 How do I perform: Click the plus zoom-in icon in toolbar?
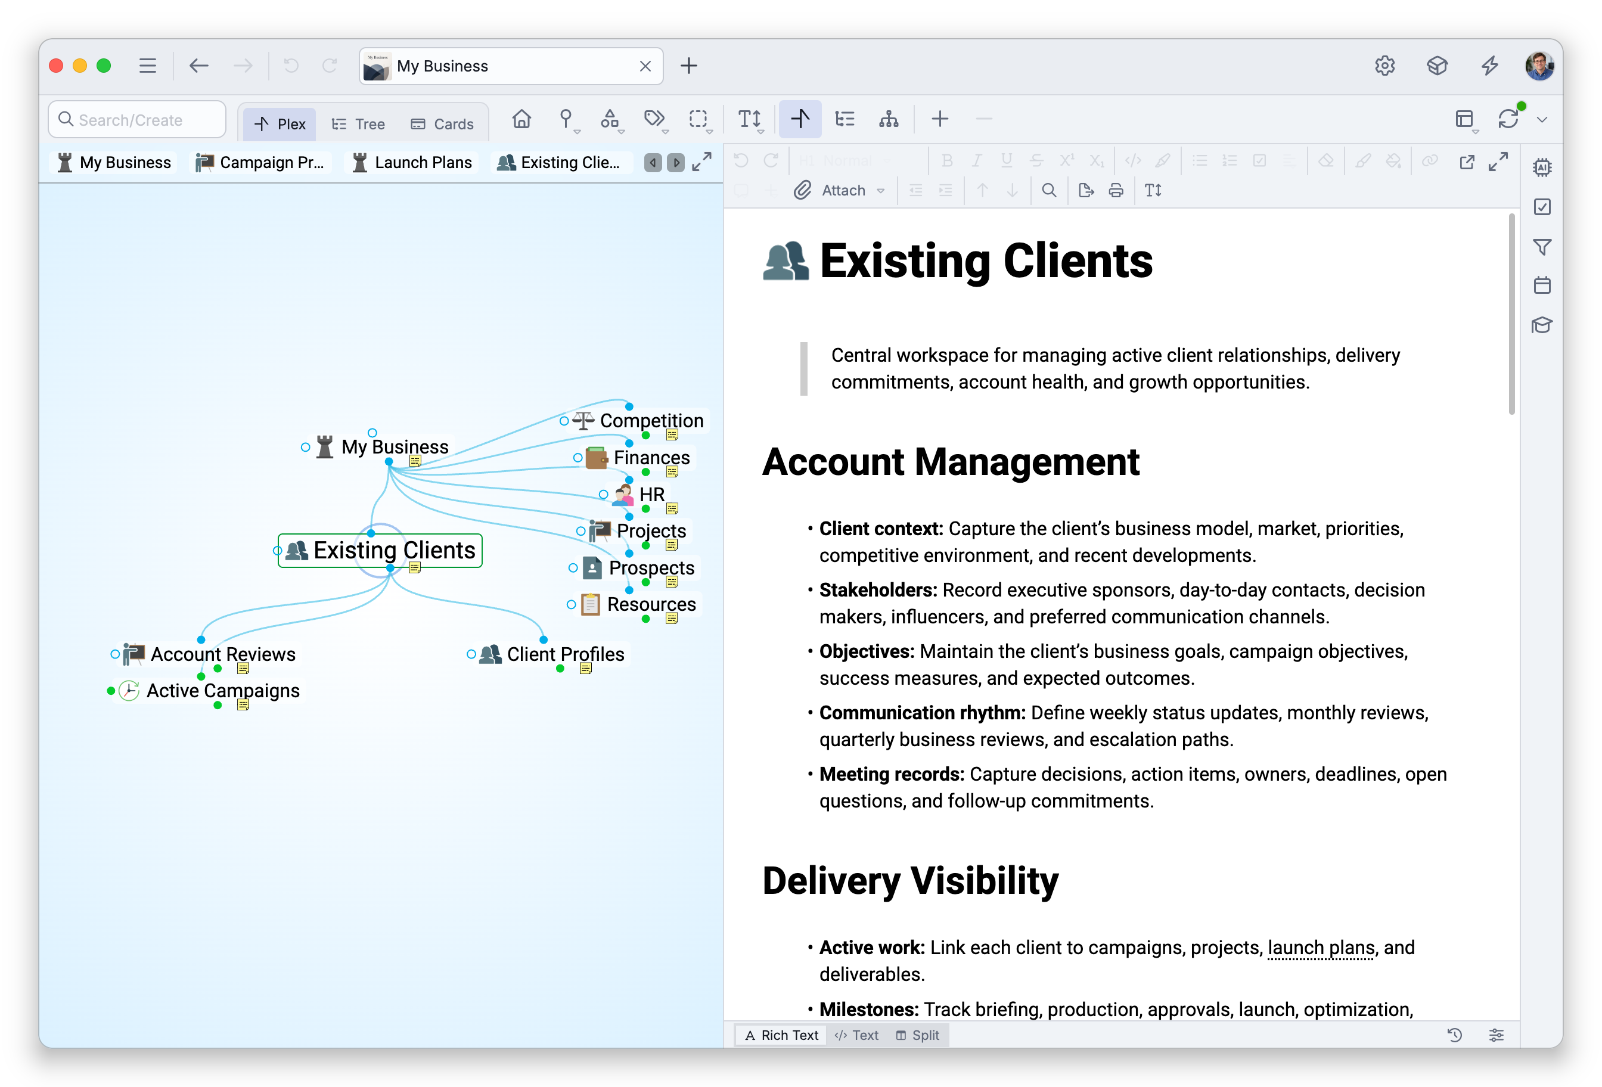pos(939,119)
